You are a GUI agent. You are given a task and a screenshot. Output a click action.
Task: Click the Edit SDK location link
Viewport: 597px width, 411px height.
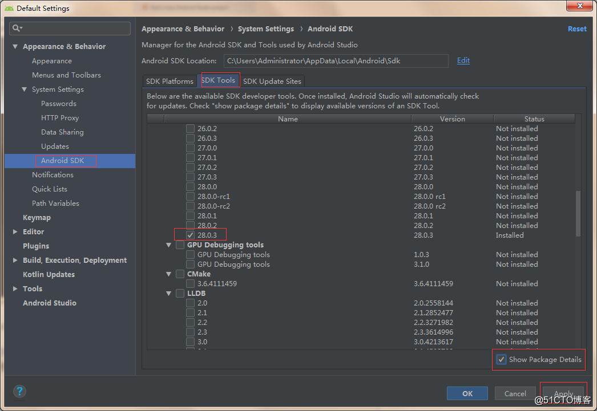point(463,60)
